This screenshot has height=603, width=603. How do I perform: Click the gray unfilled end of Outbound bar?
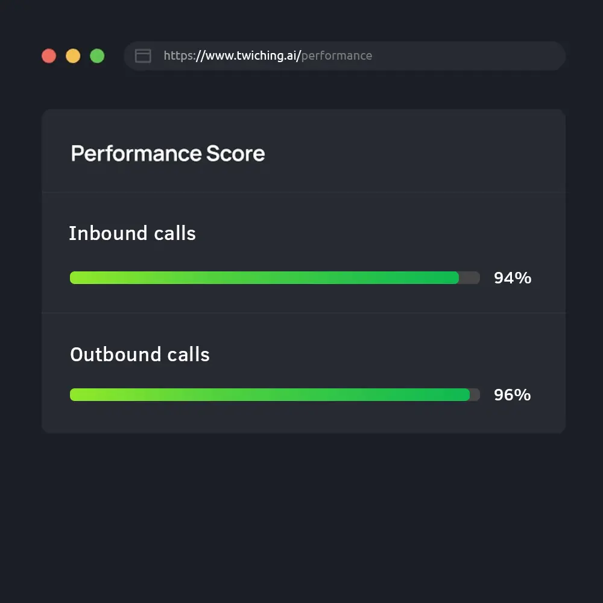point(475,395)
